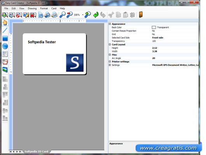Click the Back Color transparent swatch
The width and height of the screenshot is (206, 155).
tap(154, 27)
